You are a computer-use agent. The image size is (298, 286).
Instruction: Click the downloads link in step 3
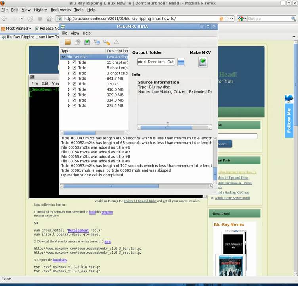(x=59, y=260)
